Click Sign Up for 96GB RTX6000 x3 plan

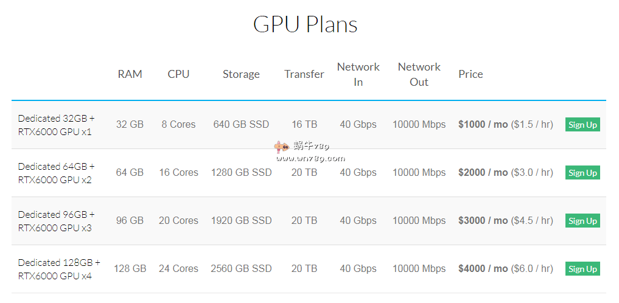(582, 221)
